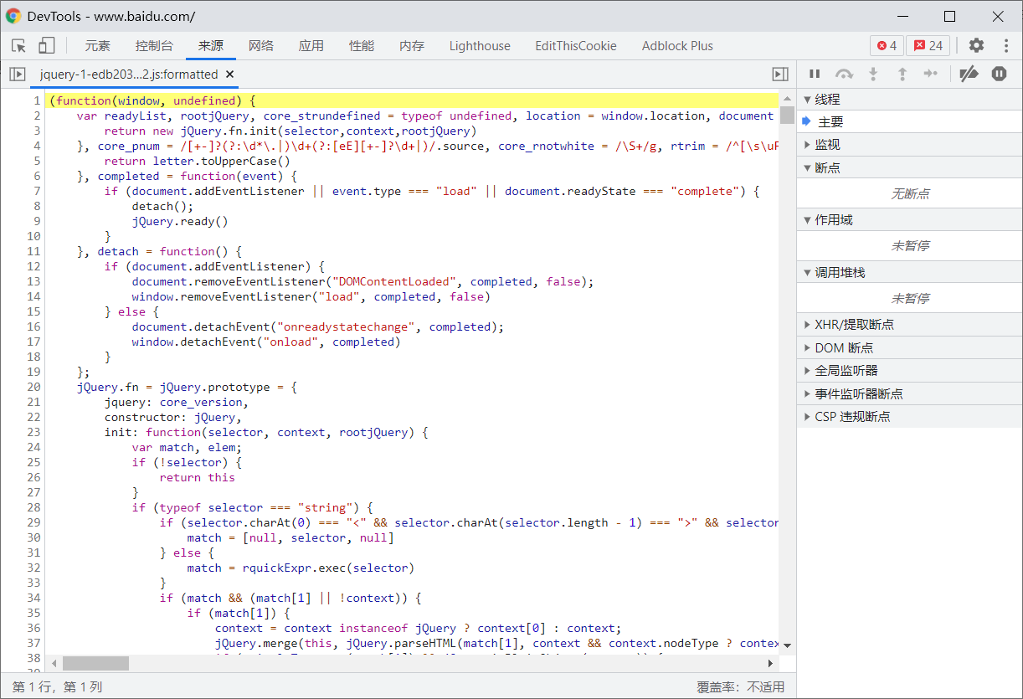Step over next function call

pos(844,75)
